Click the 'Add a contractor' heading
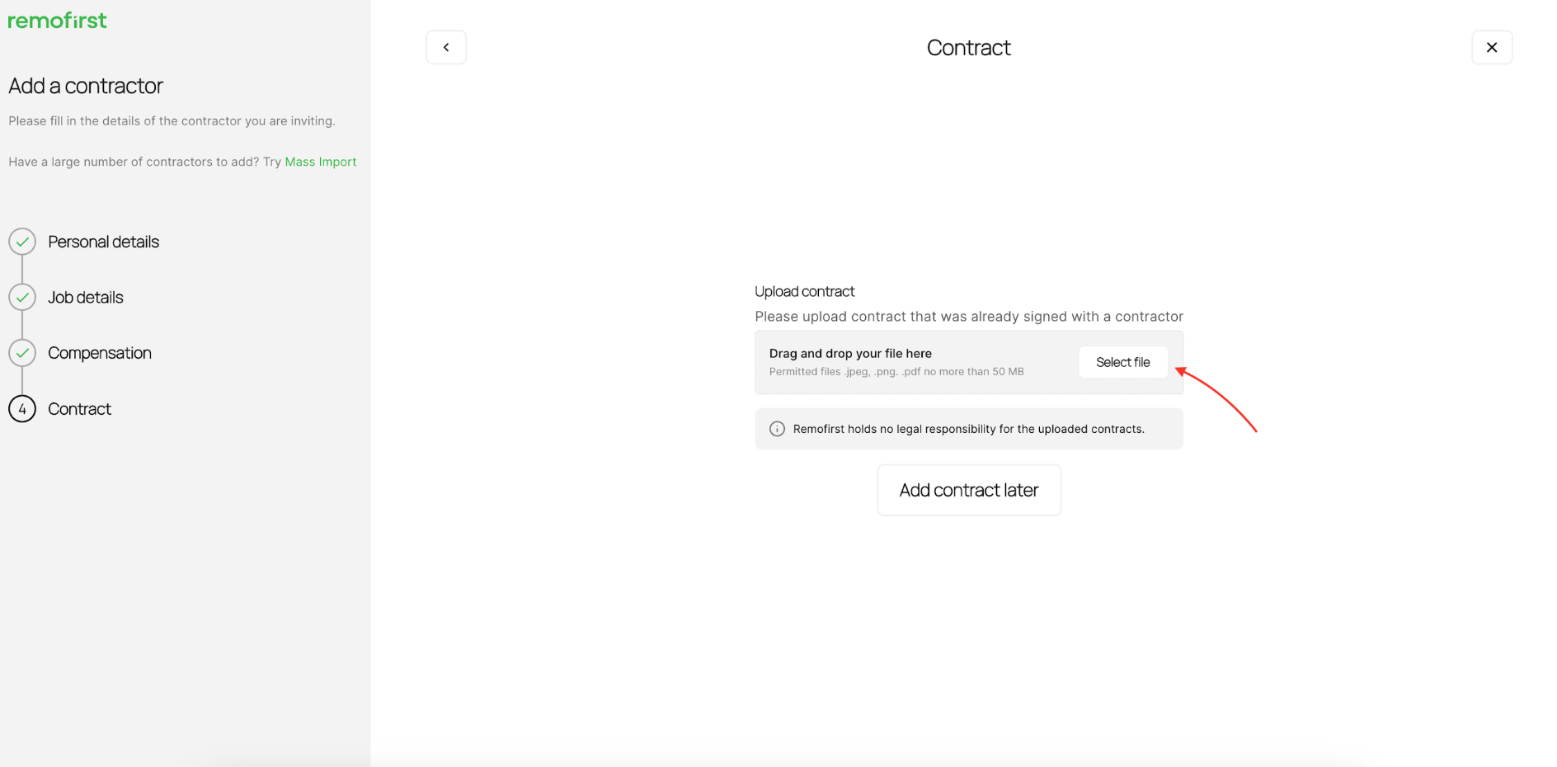The height and width of the screenshot is (767, 1557). [x=86, y=86]
